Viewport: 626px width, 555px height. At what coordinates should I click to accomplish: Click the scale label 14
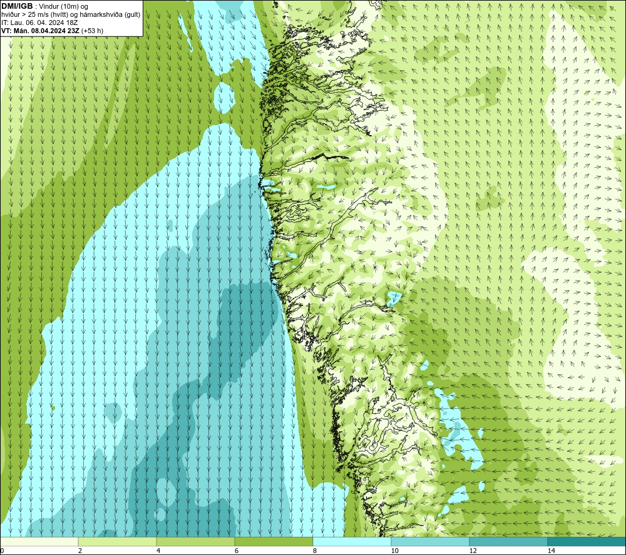click(552, 551)
